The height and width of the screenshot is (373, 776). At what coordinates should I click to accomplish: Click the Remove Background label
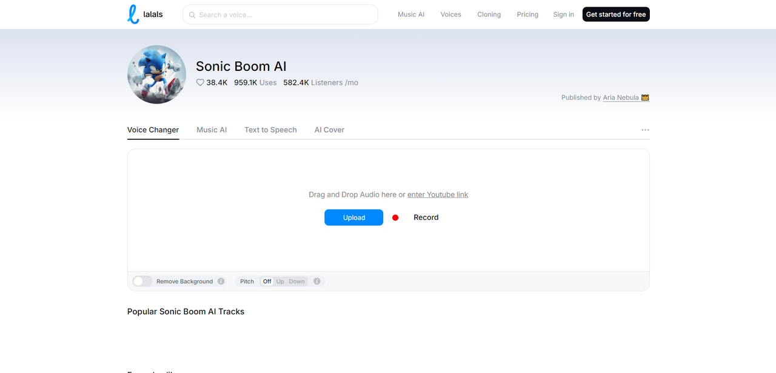pyautogui.click(x=185, y=282)
